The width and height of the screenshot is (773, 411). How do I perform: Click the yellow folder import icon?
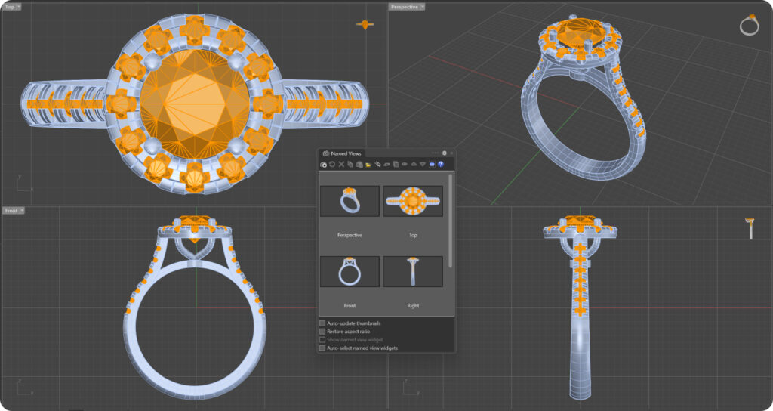pyautogui.click(x=368, y=164)
